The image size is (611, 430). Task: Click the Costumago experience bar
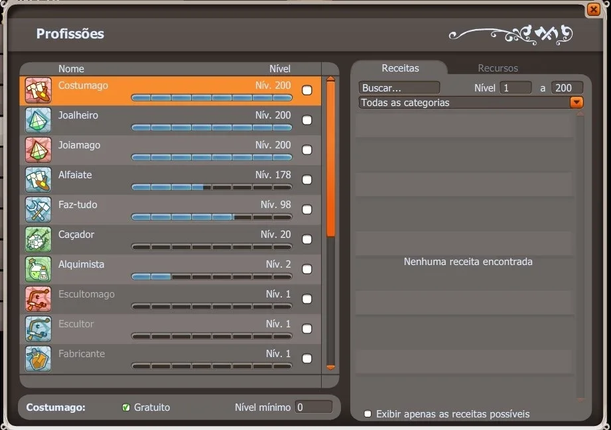pos(212,97)
